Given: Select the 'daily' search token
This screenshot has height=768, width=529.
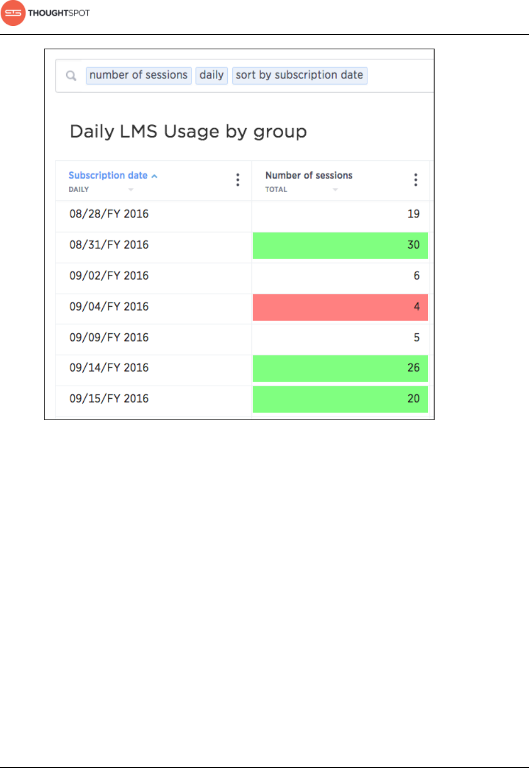Looking at the screenshot, I should point(211,75).
